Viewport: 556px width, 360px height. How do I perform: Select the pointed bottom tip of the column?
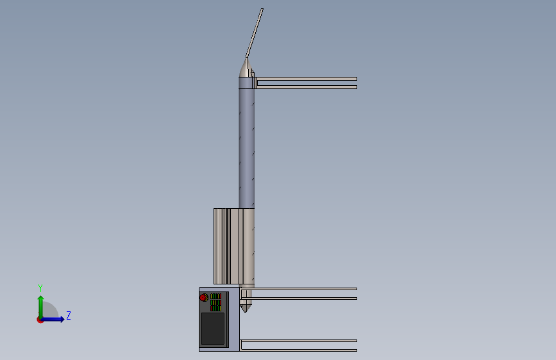click(246, 307)
